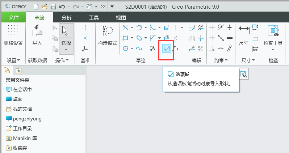289x153 pixels.
Task: Select the Circle tool
Action: (x=125, y=48)
